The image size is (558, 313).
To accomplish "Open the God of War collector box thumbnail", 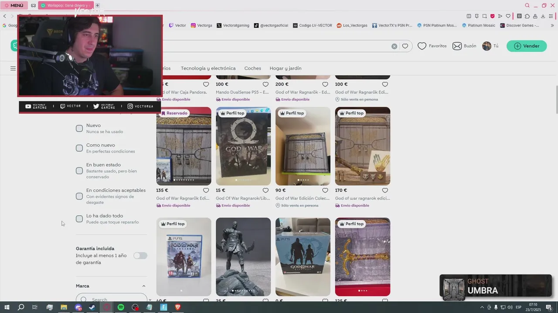I will [303, 257].
